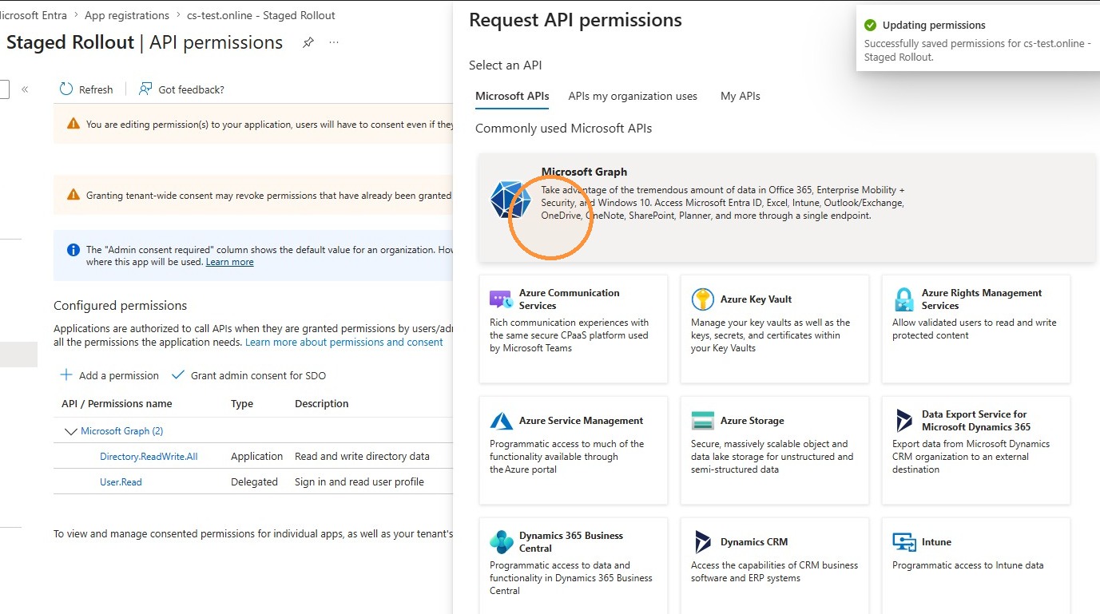
Task: Open cs-test.online - Staged Rollout breadcrumb
Action: [261, 15]
